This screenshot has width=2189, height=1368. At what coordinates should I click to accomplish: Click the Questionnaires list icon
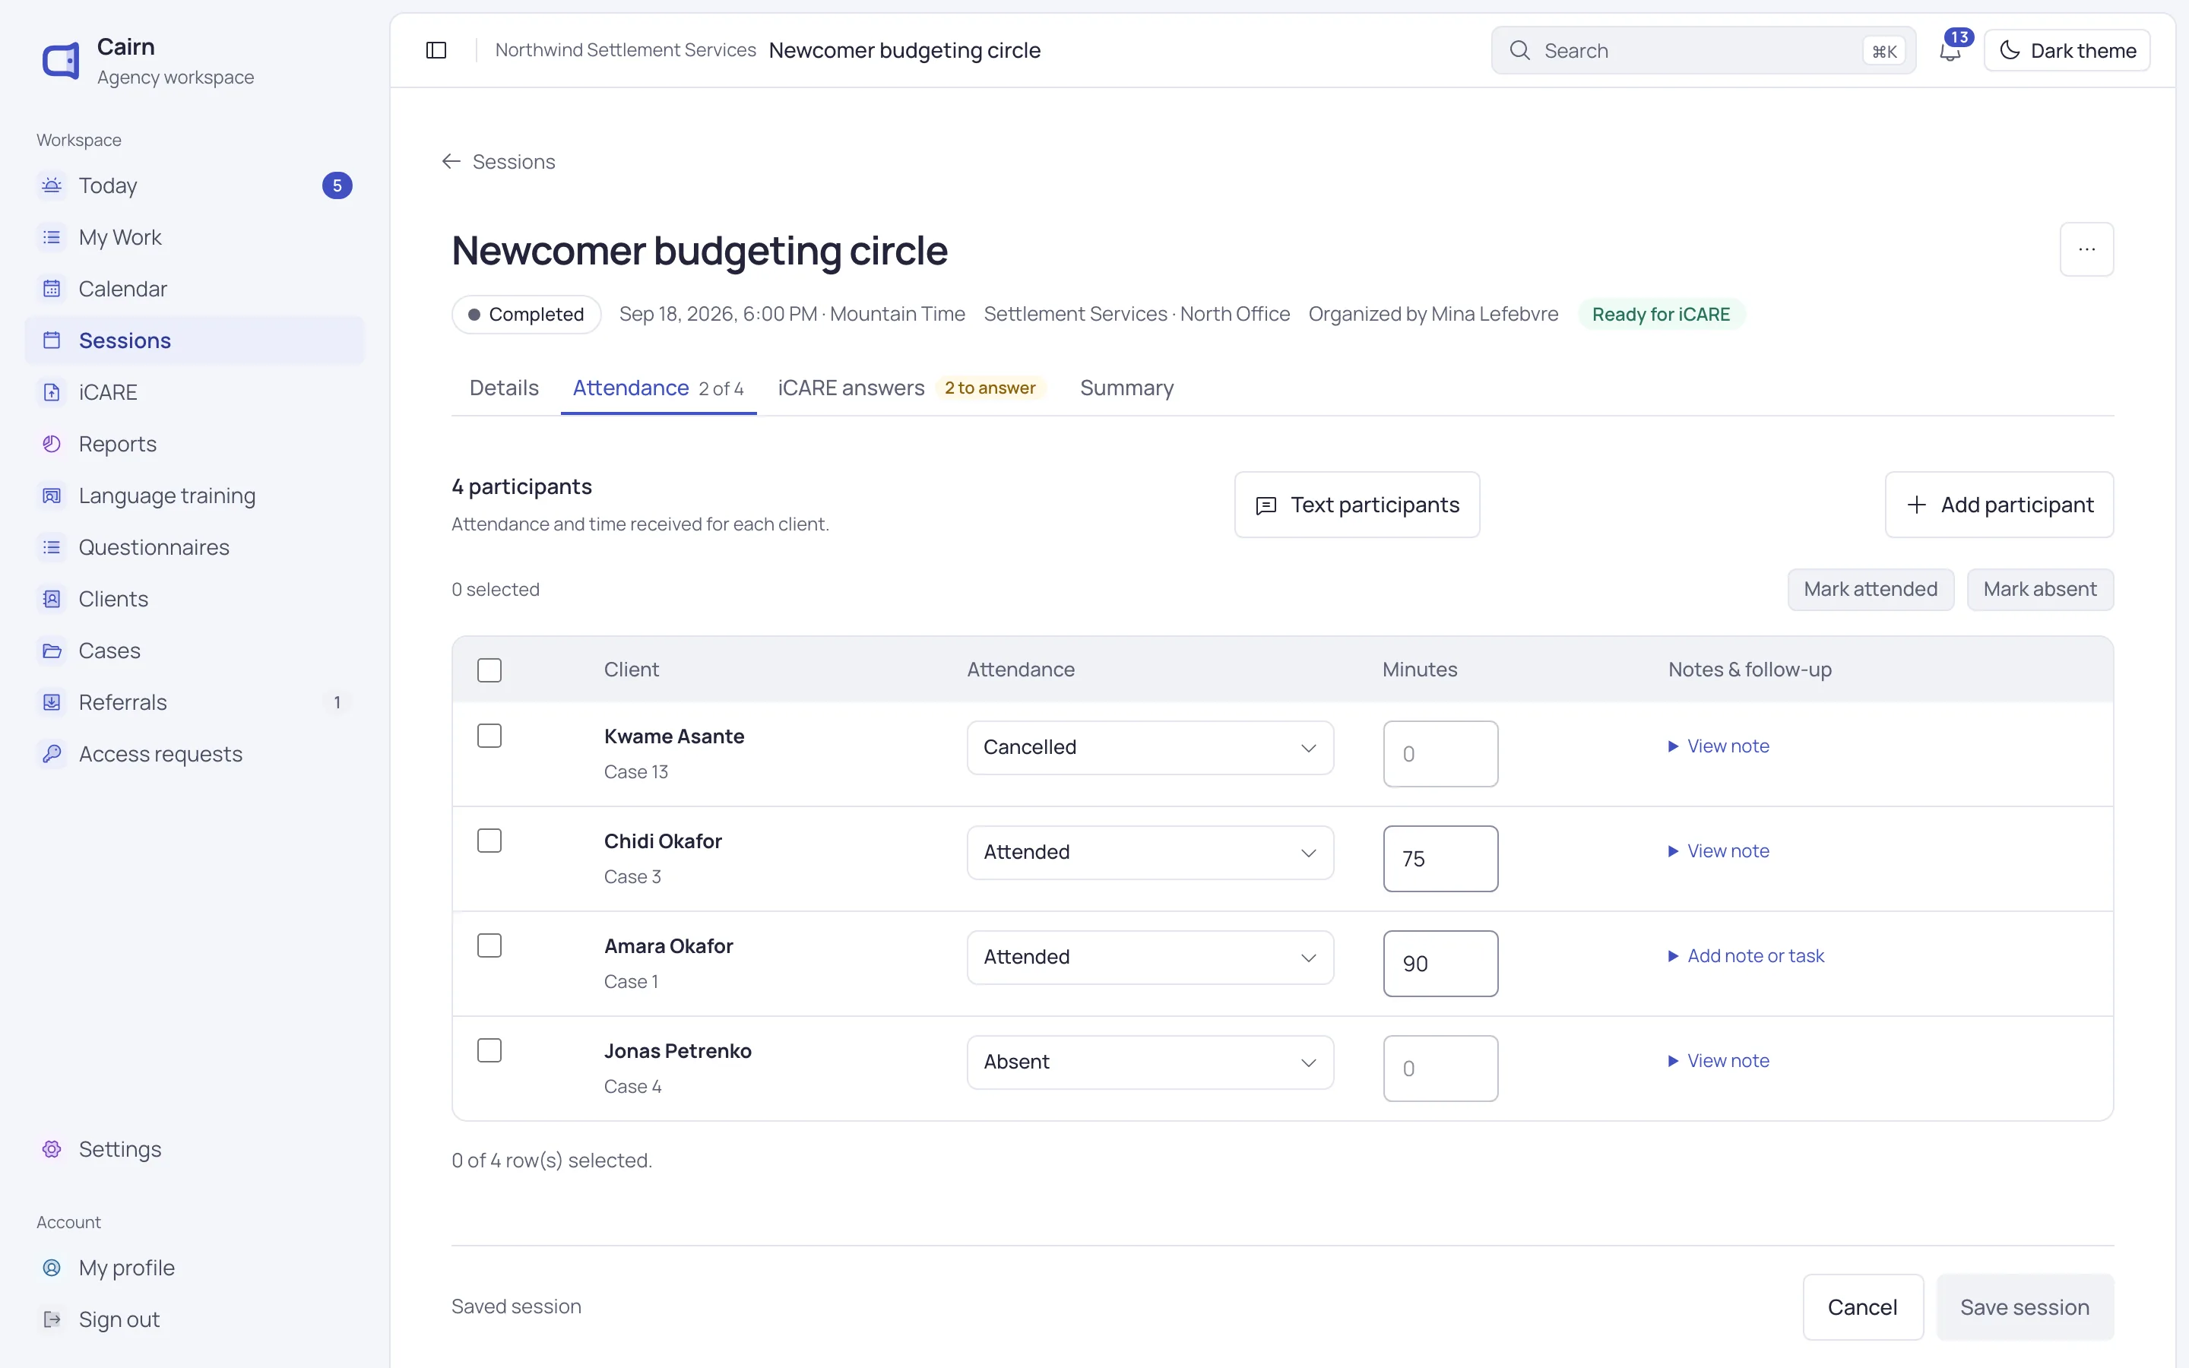tap(52, 546)
